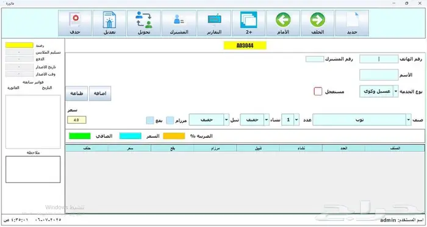Open the المشترك subscriber icon

[x=179, y=23]
